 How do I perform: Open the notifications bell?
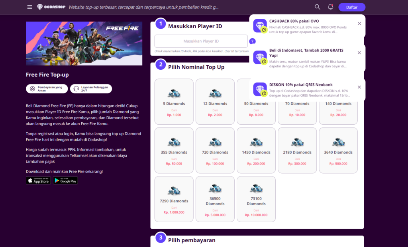tap(330, 7)
